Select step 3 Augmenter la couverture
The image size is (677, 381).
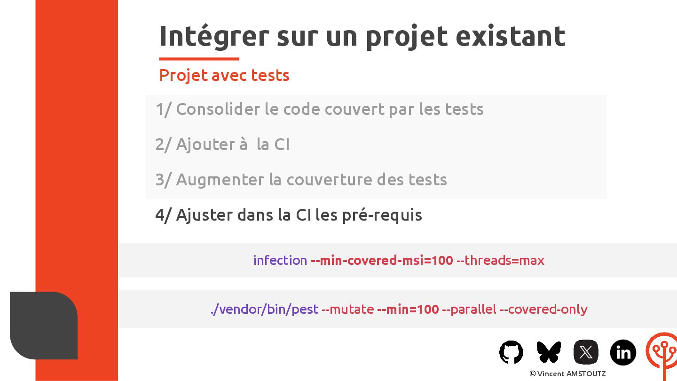tap(301, 180)
